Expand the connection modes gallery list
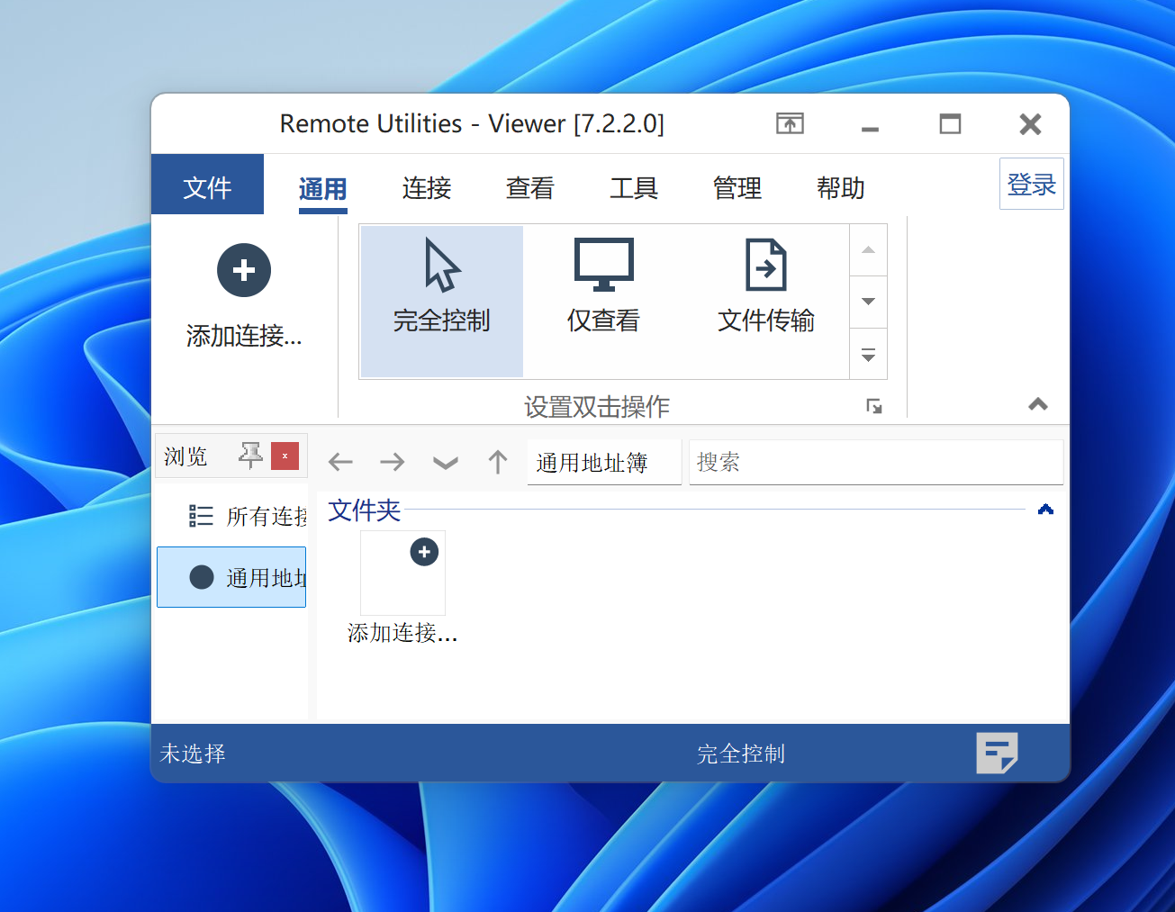 (x=868, y=354)
